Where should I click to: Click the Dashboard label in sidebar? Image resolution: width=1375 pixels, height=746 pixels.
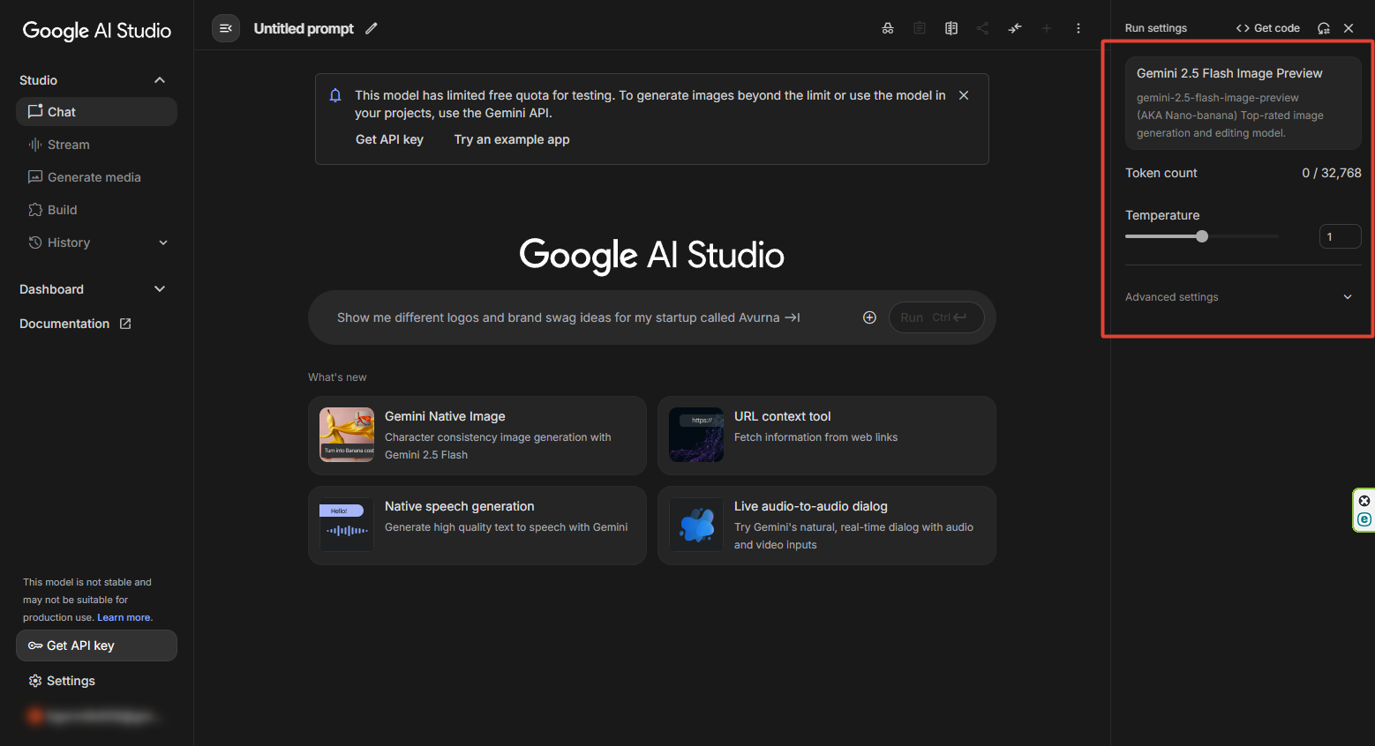(x=51, y=289)
